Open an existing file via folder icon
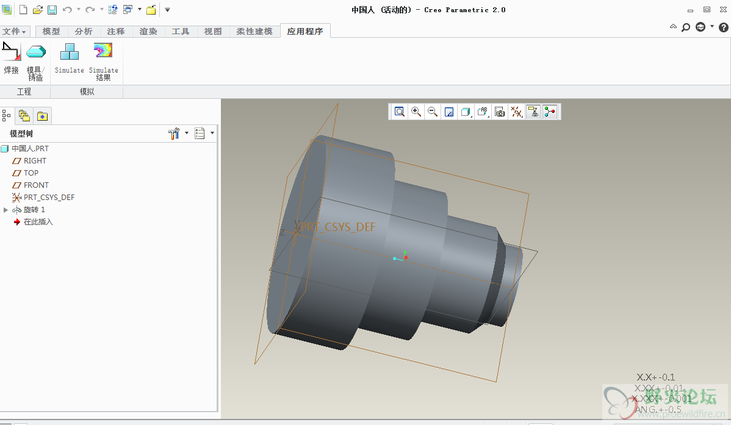The width and height of the screenshot is (731, 425). [x=38, y=9]
